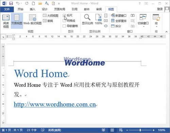Click the right indent marker on ruler
The width and height of the screenshot is (170, 133).
click(x=141, y=38)
